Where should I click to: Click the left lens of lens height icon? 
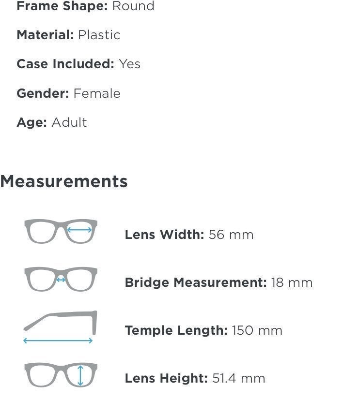click(42, 375)
